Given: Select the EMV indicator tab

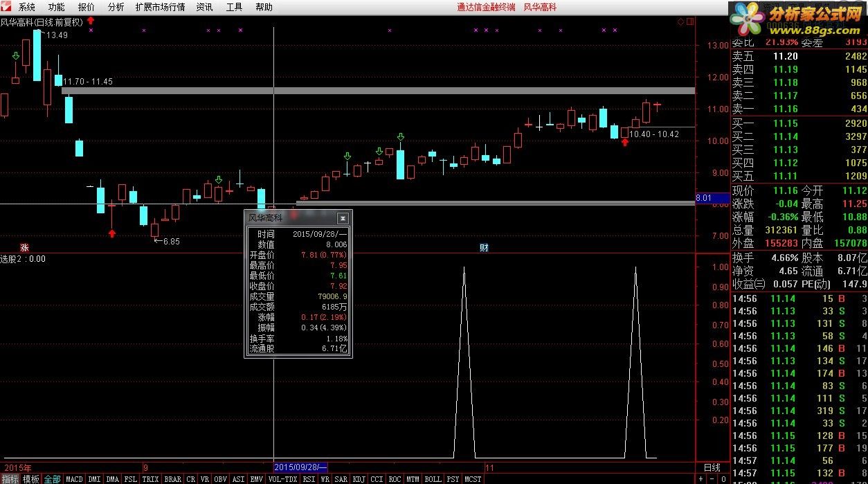Looking at the screenshot, I should coord(257,478).
